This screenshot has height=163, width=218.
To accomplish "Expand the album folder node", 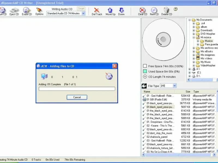I will pos(194,27).
